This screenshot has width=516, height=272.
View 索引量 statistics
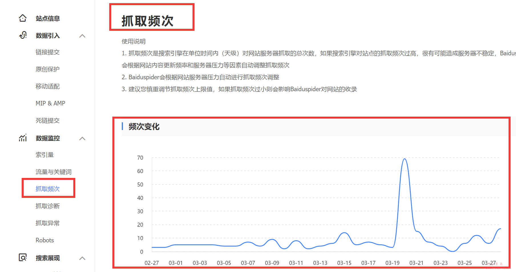[x=45, y=155]
